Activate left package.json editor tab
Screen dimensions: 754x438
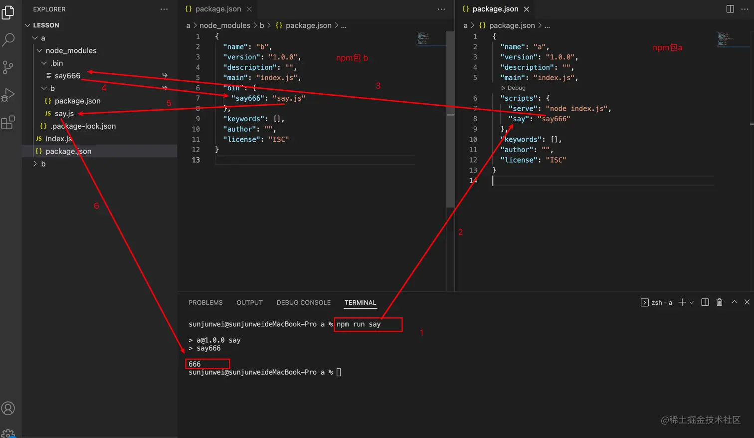[x=217, y=9]
